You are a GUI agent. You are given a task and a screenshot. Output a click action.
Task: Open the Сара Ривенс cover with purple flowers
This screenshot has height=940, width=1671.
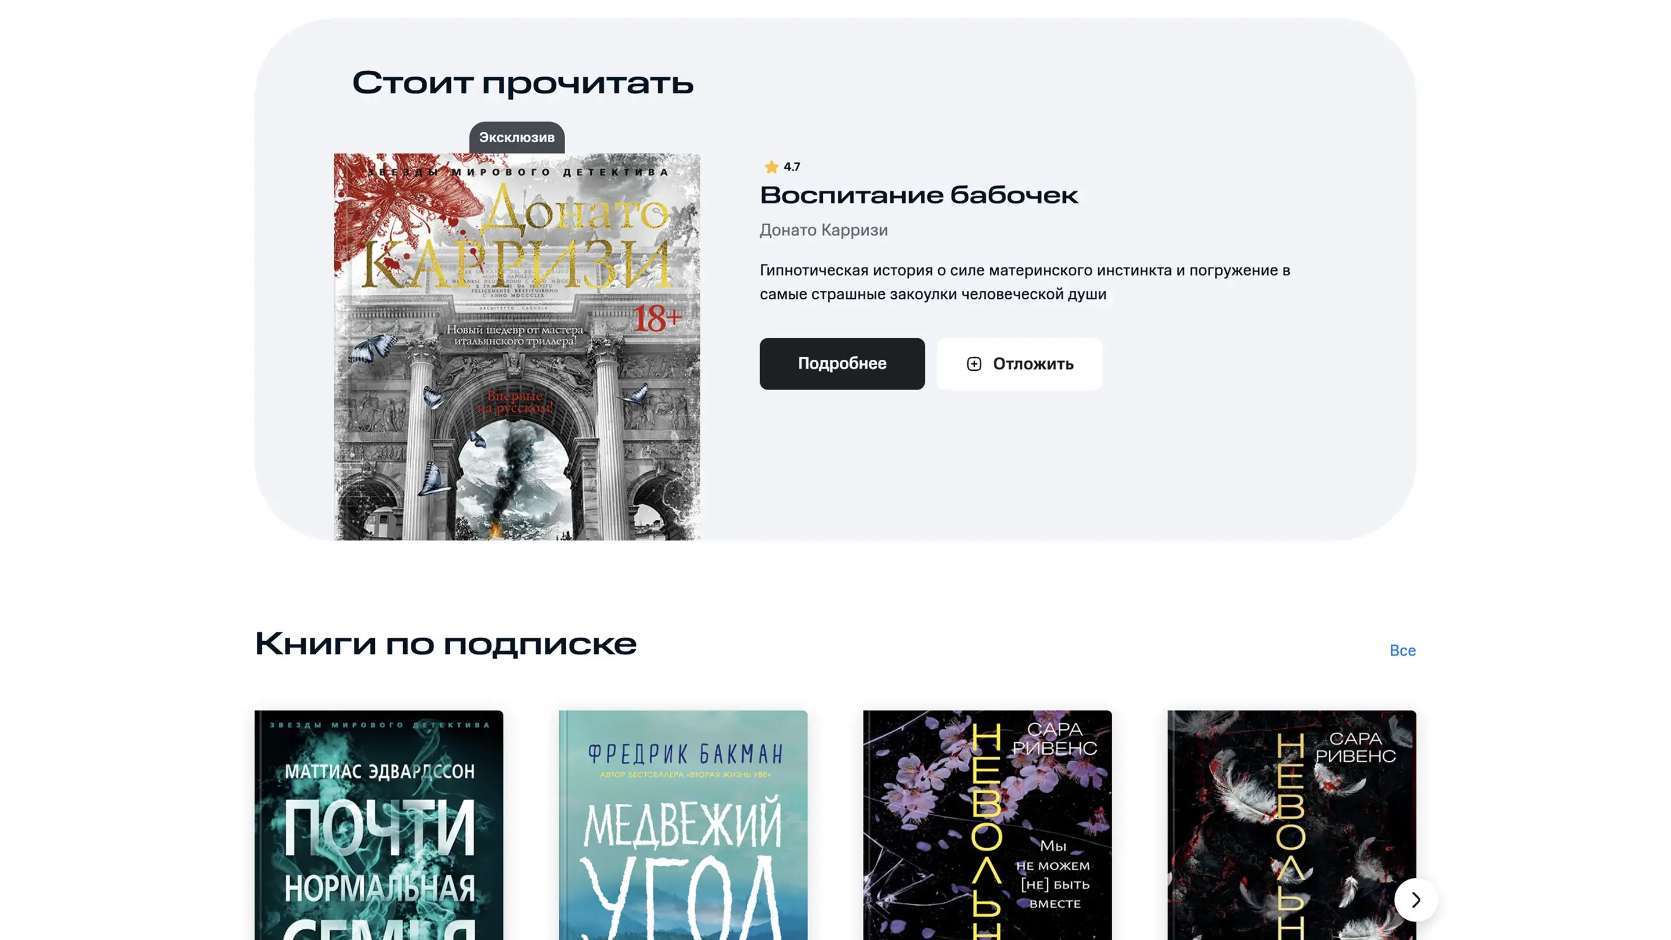tap(988, 825)
